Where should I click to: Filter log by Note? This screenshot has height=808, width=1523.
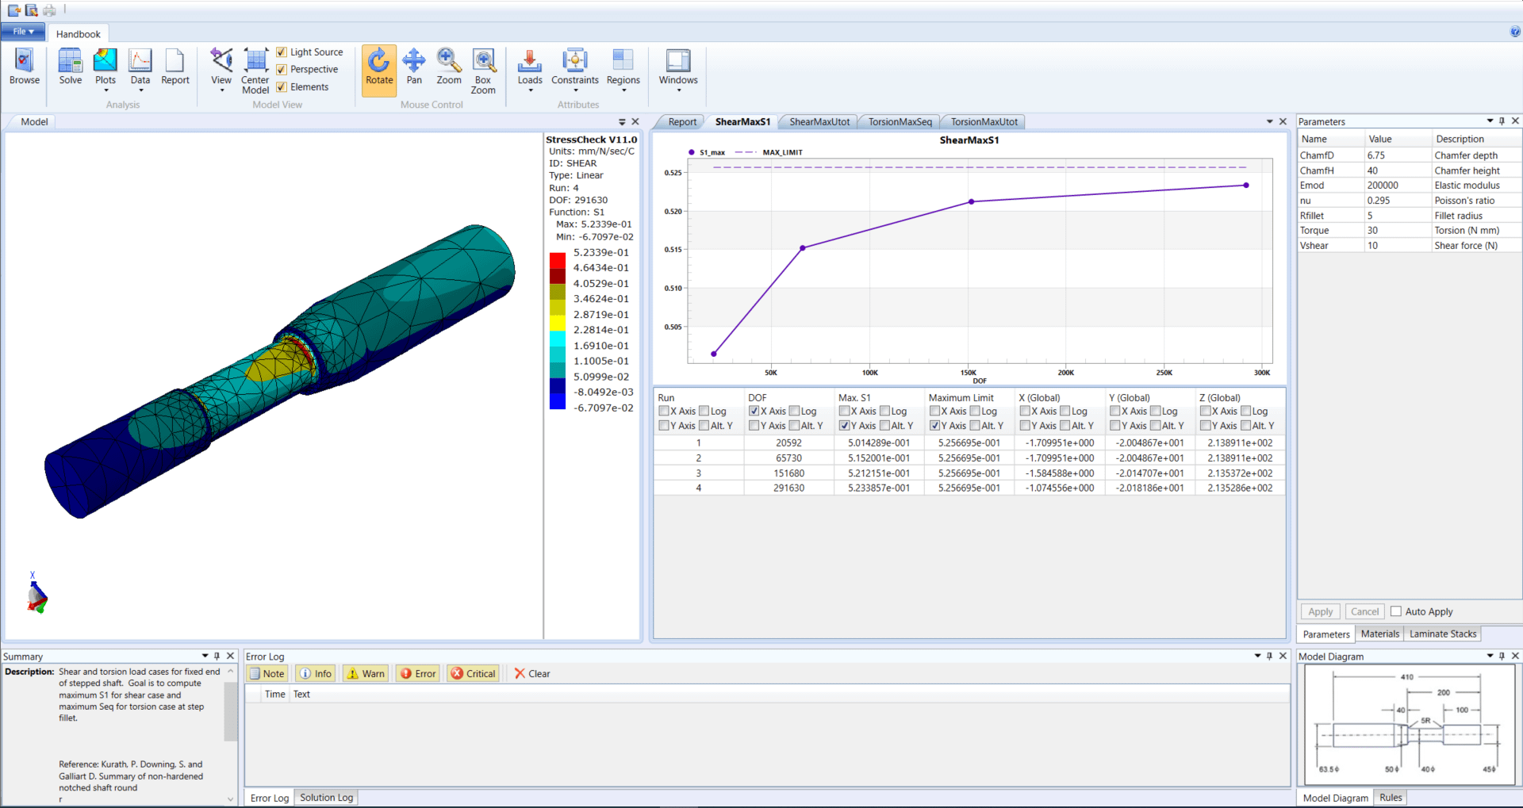[x=267, y=673]
